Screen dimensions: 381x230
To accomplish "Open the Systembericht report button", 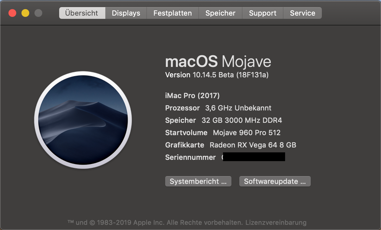I will coord(198,181).
